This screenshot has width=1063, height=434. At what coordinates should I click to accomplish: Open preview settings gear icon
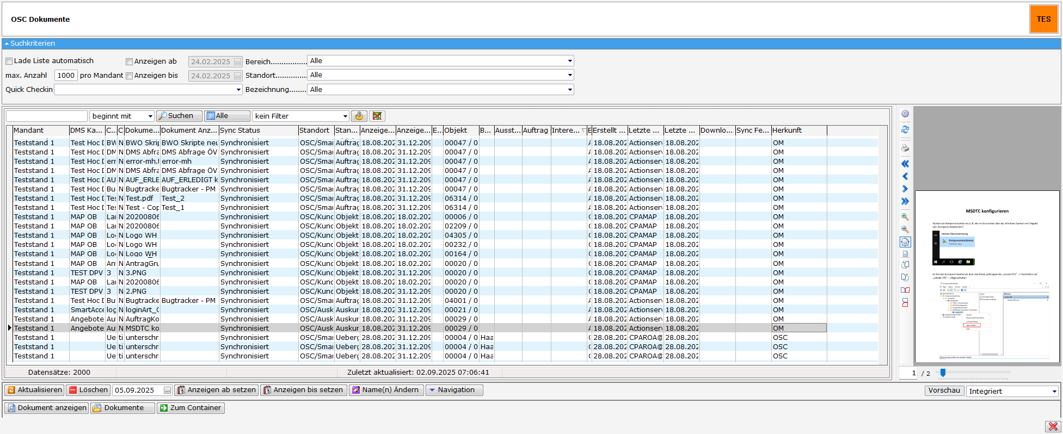click(x=905, y=114)
